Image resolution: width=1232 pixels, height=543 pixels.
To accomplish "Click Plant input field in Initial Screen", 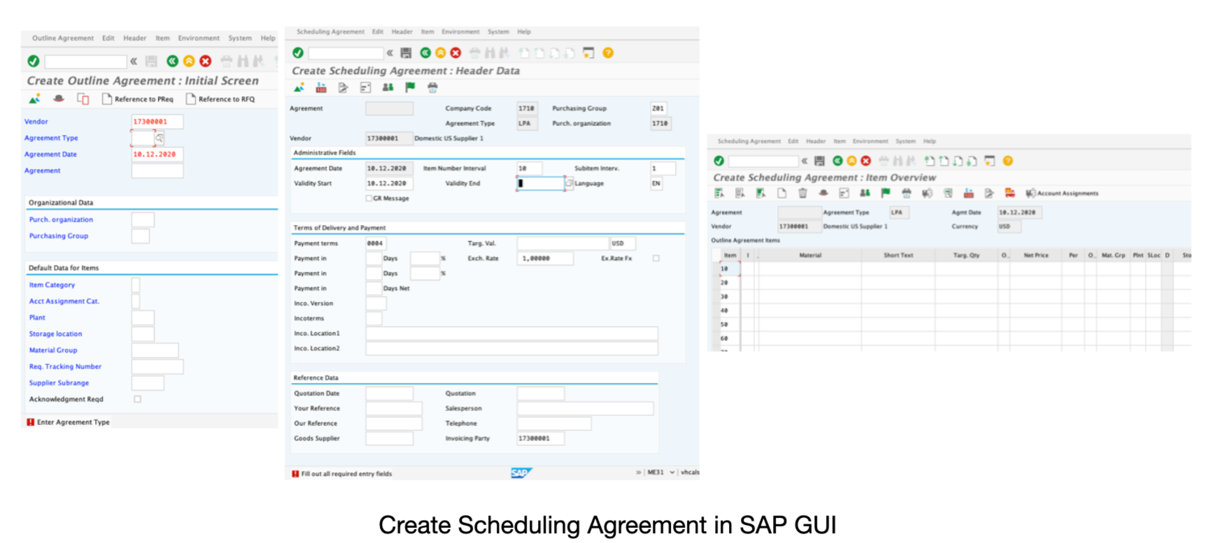I will pyautogui.click(x=143, y=317).
